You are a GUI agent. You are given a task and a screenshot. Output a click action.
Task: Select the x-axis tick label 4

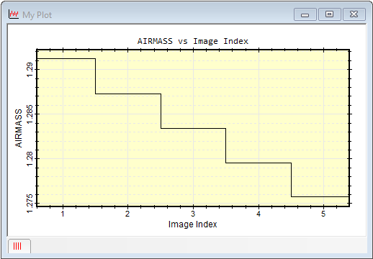pos(259,214)
